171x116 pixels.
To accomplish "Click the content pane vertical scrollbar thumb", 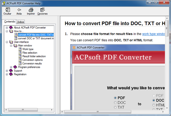I will pyautogui.click(x=167, y=28).
